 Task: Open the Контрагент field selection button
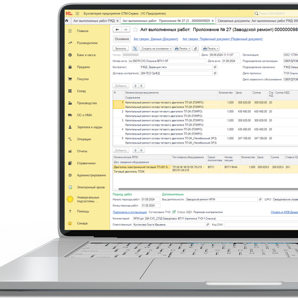[x=215, y=67]
